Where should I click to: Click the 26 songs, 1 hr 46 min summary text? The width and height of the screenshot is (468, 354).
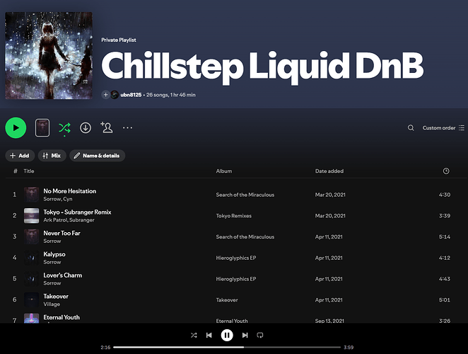click(170, 95)
